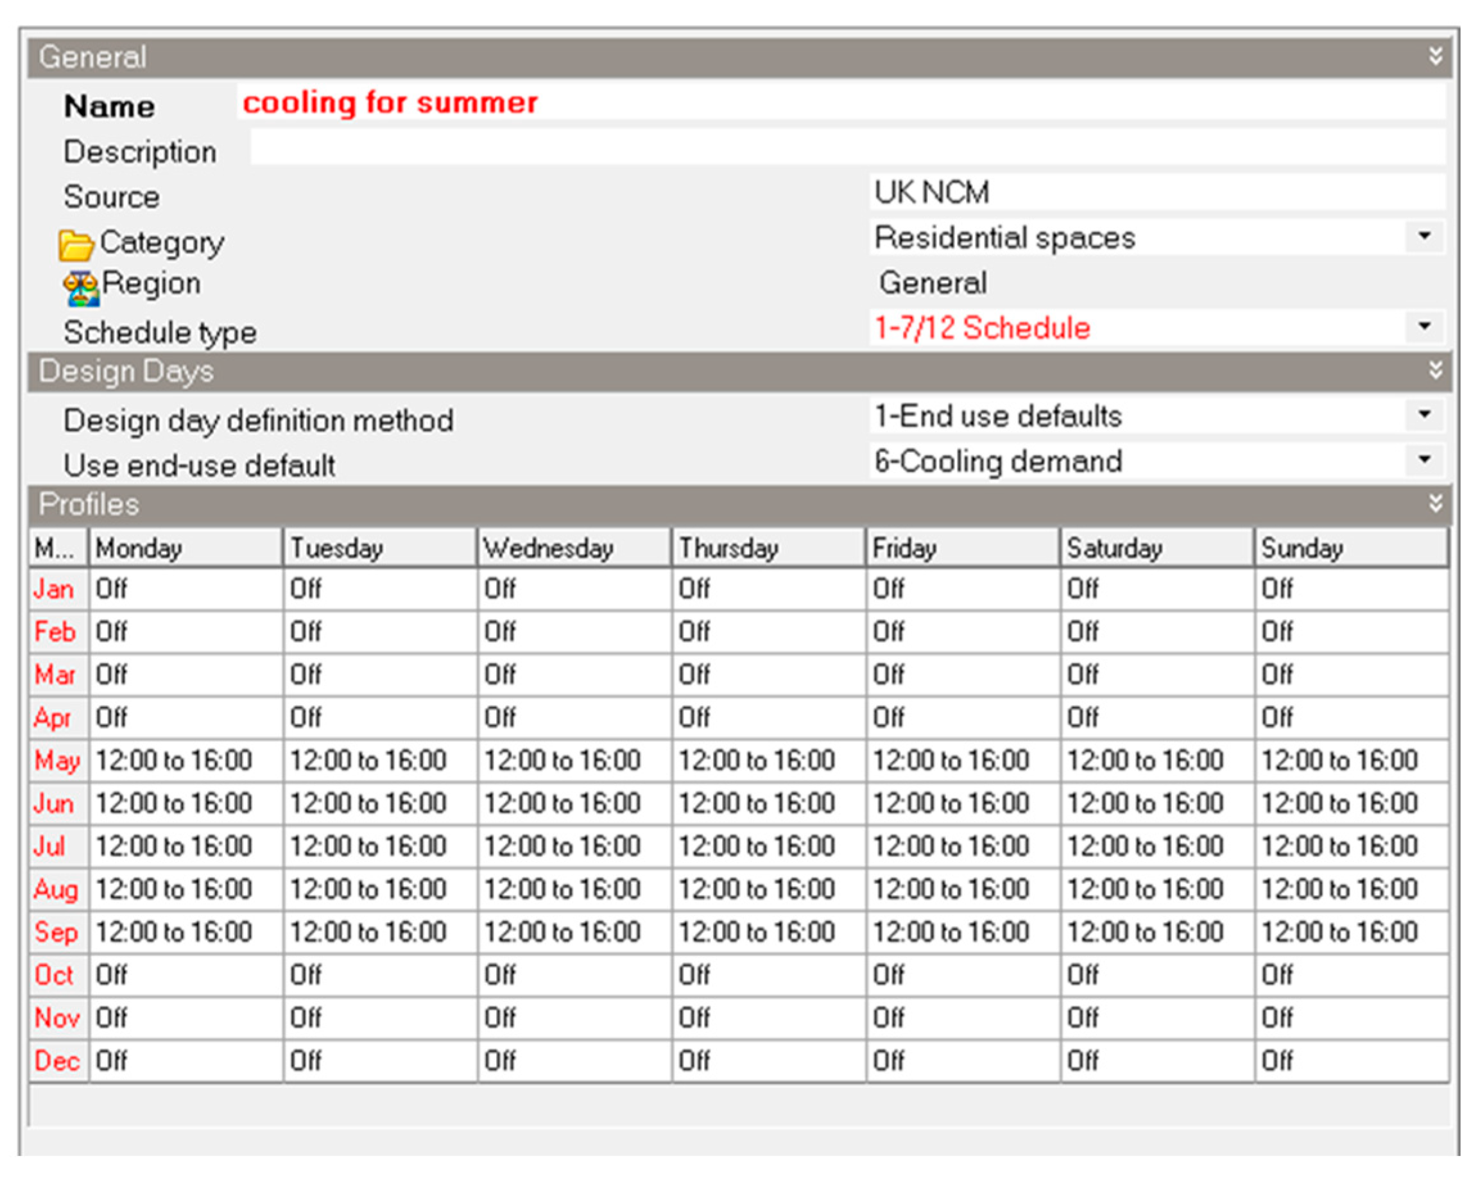The height and width of the screenshot is (1183, 1480).
Task: Click the Name field text
Action: click(x=390, y=103)
